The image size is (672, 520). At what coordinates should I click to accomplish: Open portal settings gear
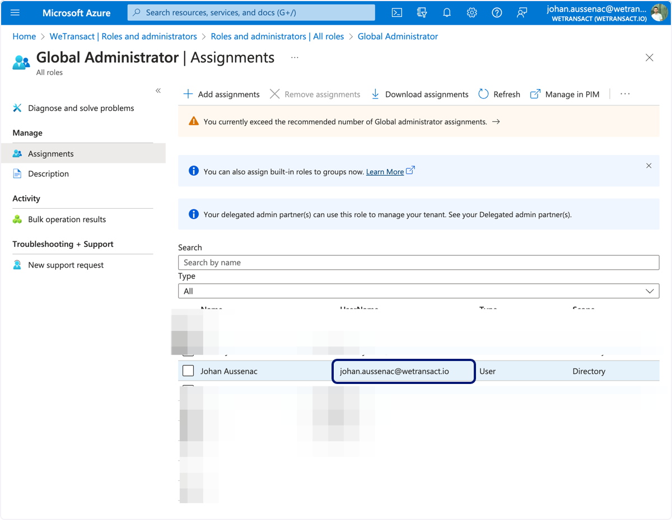[472, 12]
